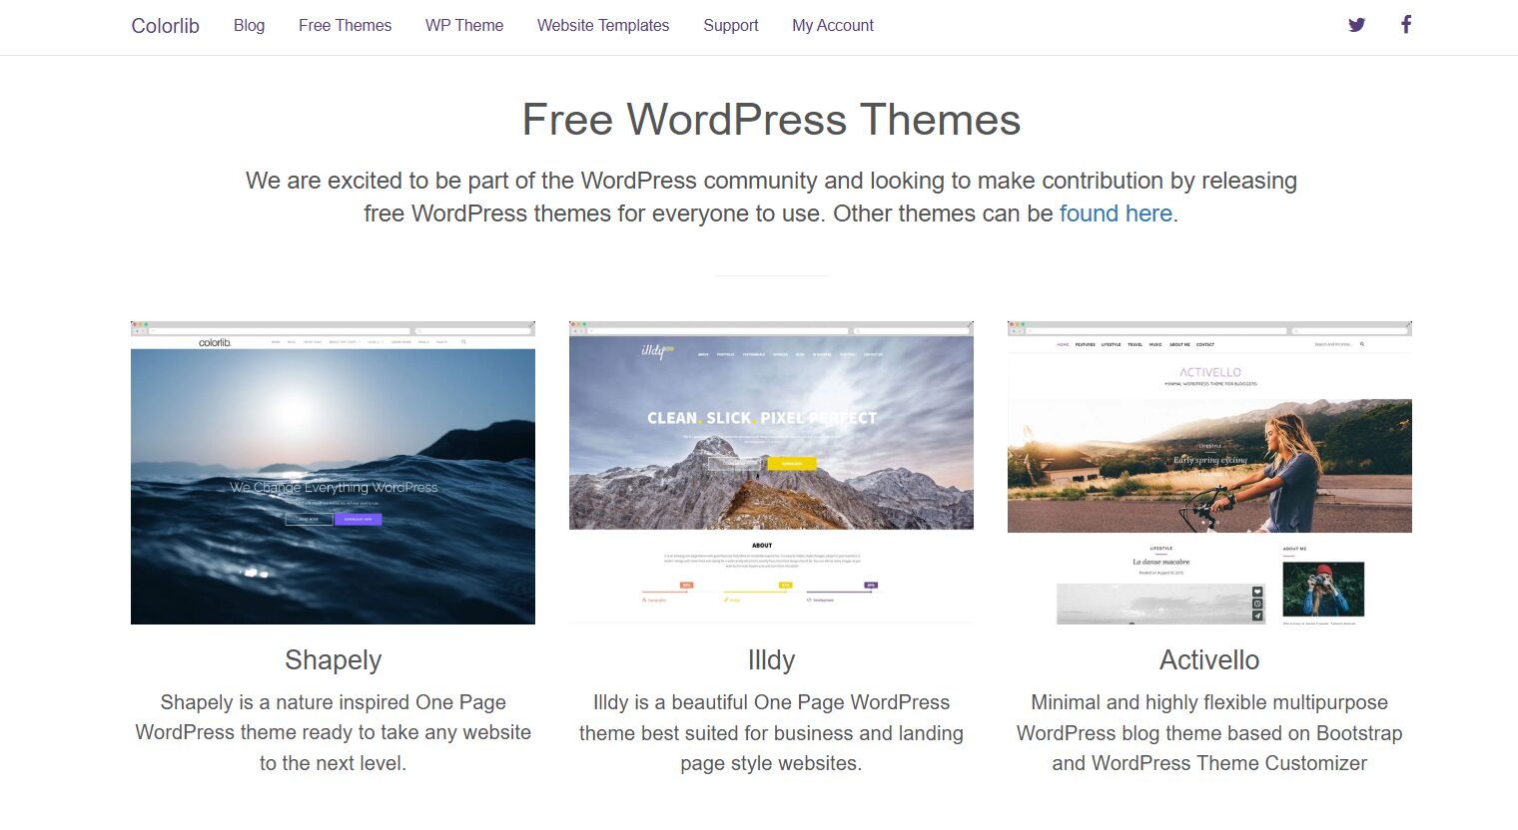1518x830 pixels.
Task: Follow the 'found here' link
Action: click(1116, 213)
